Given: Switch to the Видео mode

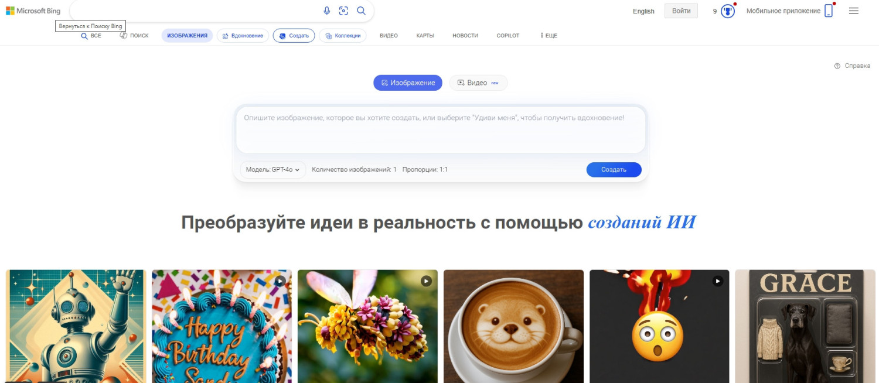Looking at the screenshot, I should [478, 83].
